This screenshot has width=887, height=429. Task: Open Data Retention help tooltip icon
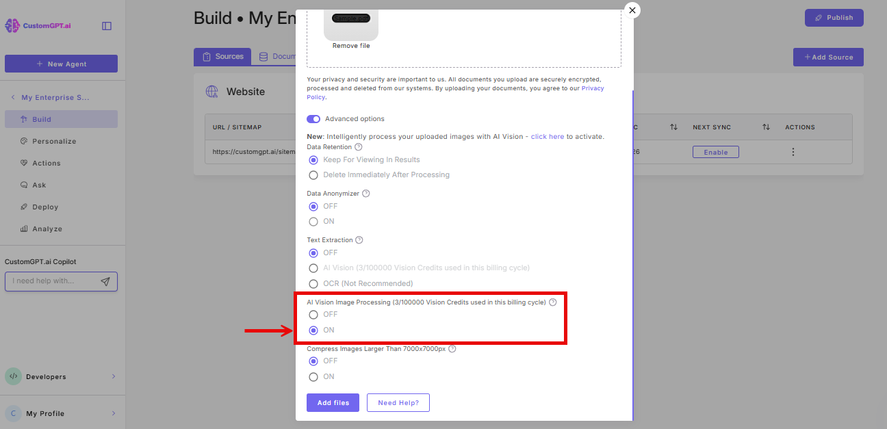(359, 146)
